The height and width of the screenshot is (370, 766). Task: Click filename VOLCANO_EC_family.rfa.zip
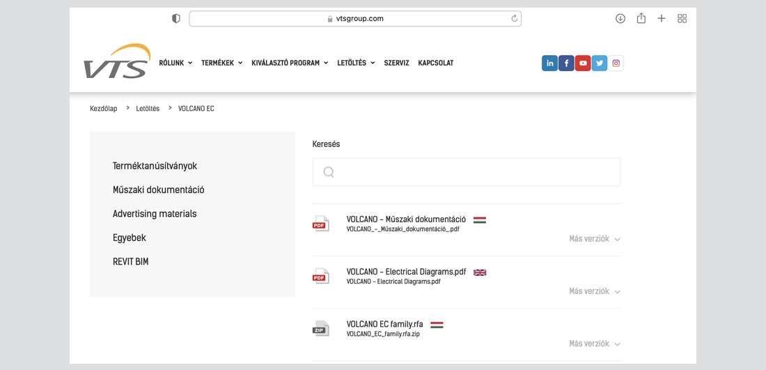point(383,334)
